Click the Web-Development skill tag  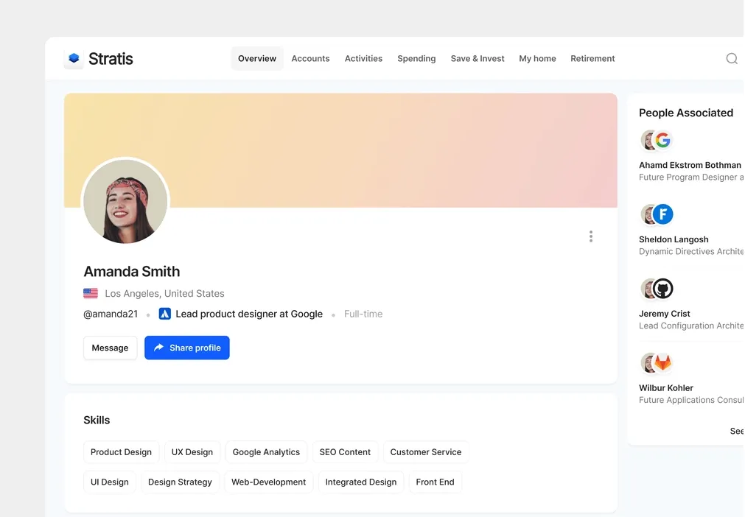point(268,482)
